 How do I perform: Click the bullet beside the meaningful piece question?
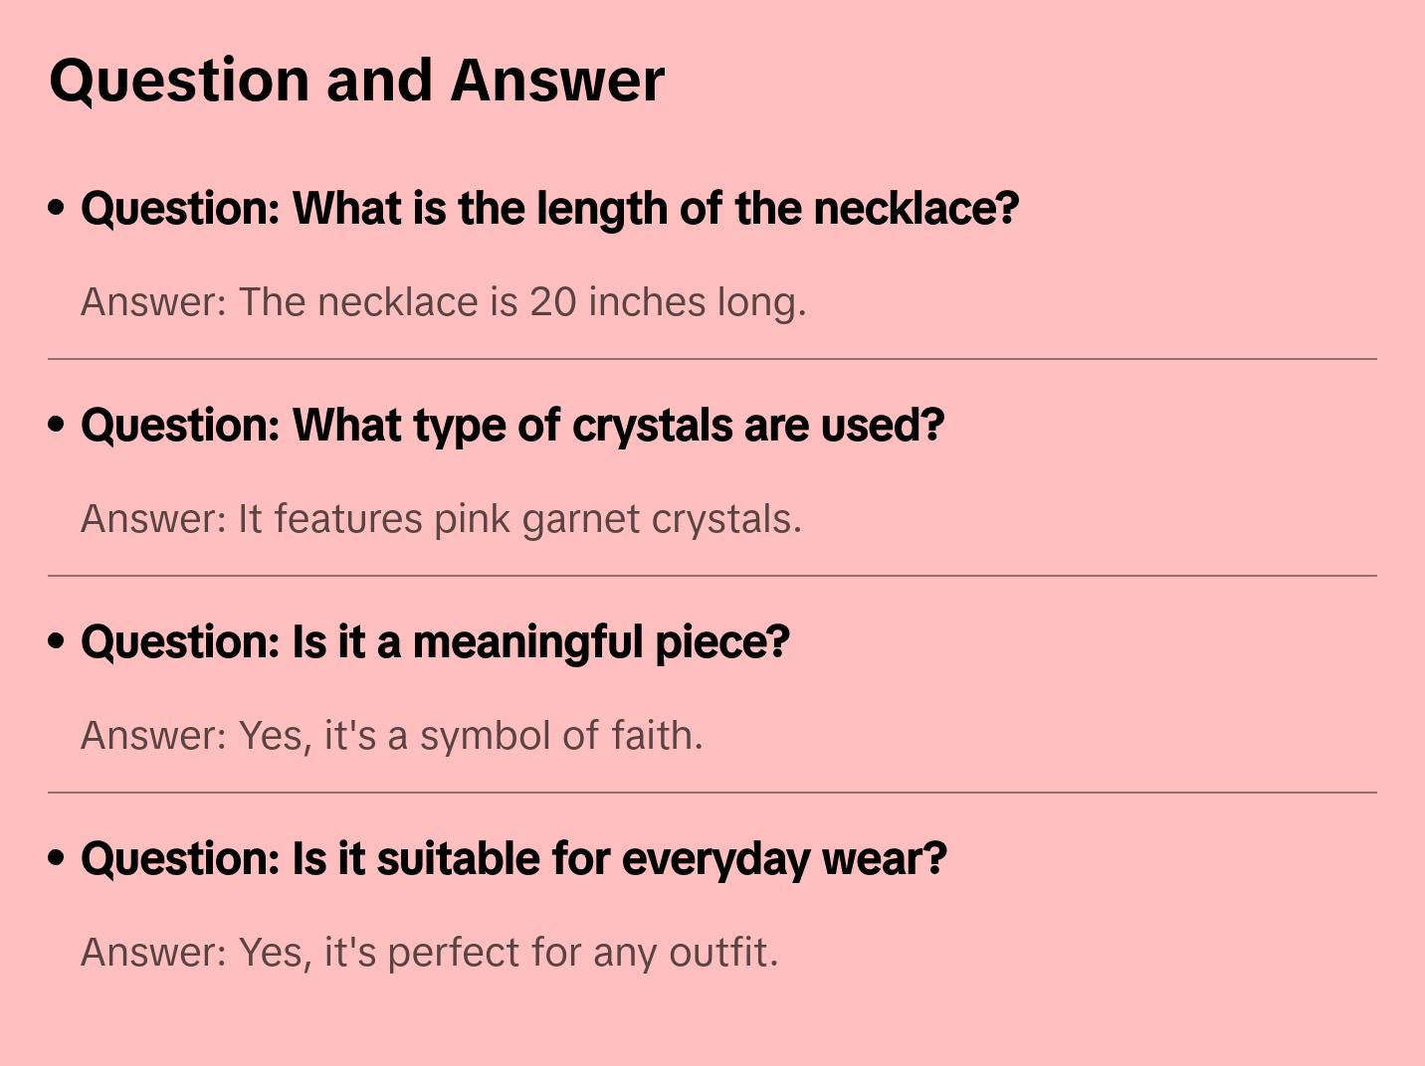[57, 641]
